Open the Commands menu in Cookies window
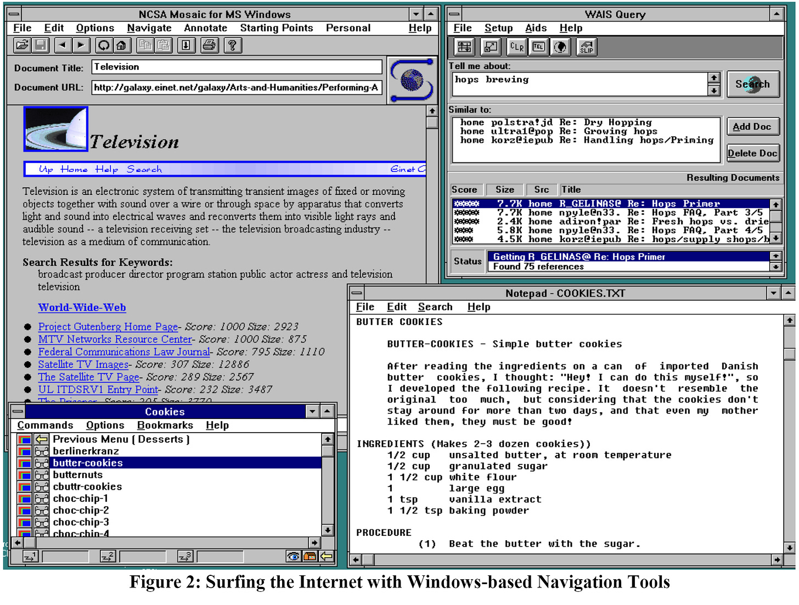This screenshot has height=605, width=799. pyautogui.click(x=45, y=425)
